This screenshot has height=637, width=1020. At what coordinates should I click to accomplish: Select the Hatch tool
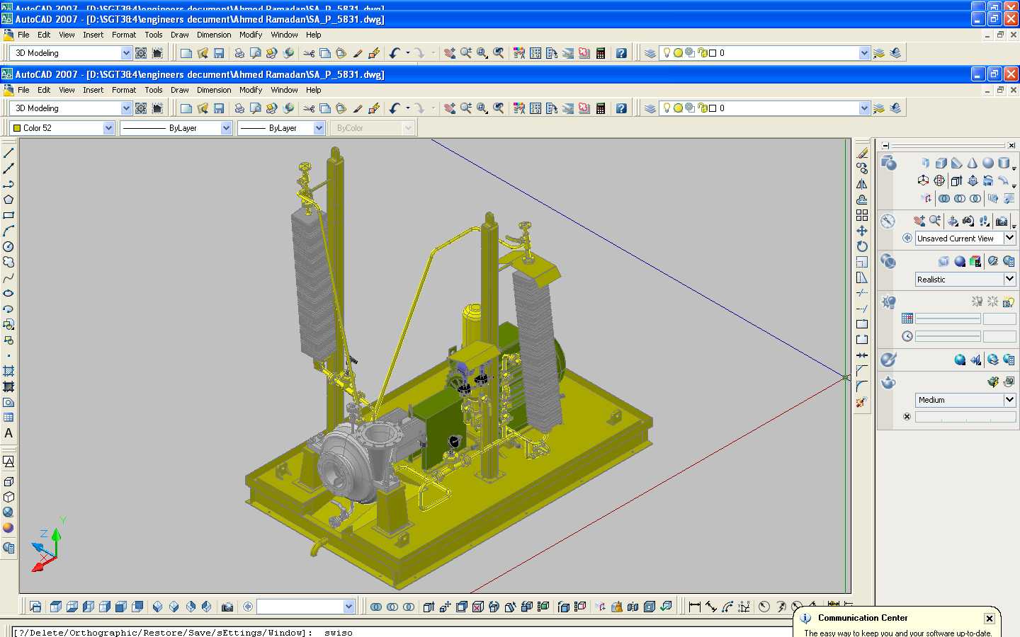[x=8, y=371]
